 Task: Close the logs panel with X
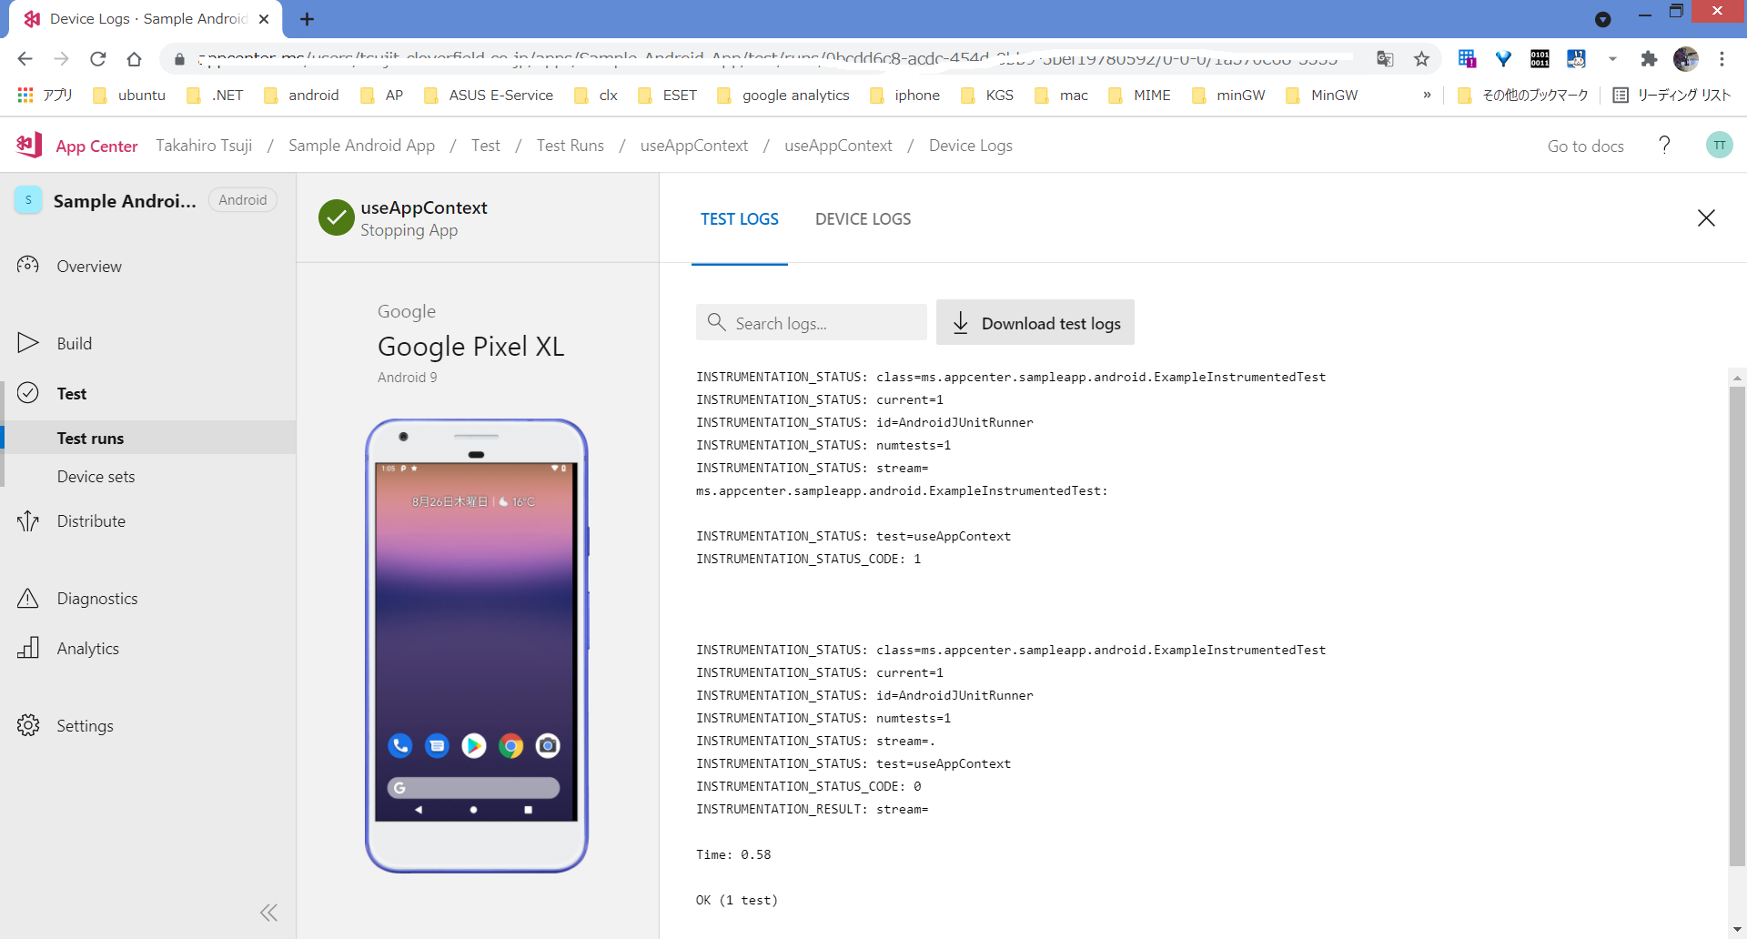tap(1706, 218)
